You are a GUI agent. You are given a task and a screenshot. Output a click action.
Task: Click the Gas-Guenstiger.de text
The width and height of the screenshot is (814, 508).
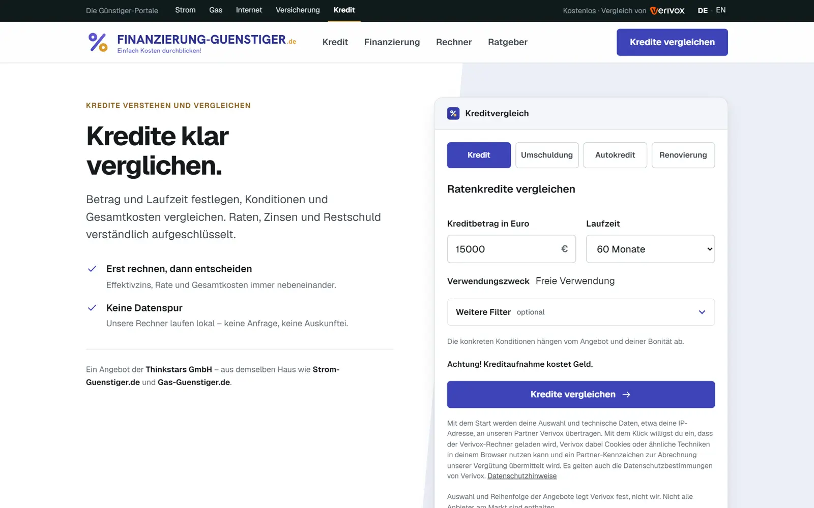[x=194, y=382]
